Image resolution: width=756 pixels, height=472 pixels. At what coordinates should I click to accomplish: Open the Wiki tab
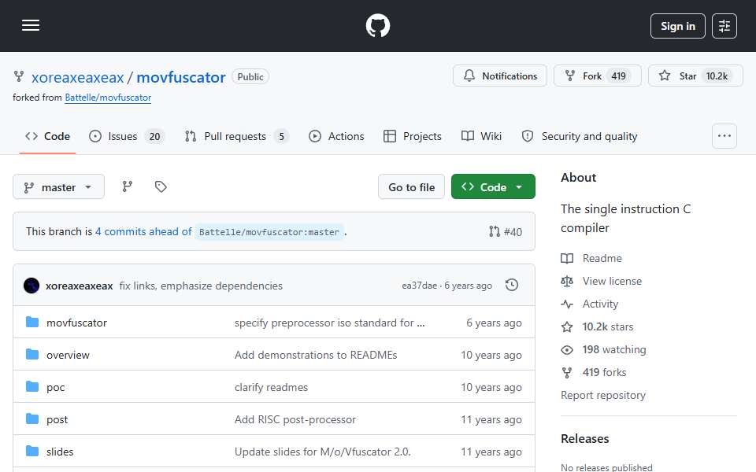click(x=481, y=136)
